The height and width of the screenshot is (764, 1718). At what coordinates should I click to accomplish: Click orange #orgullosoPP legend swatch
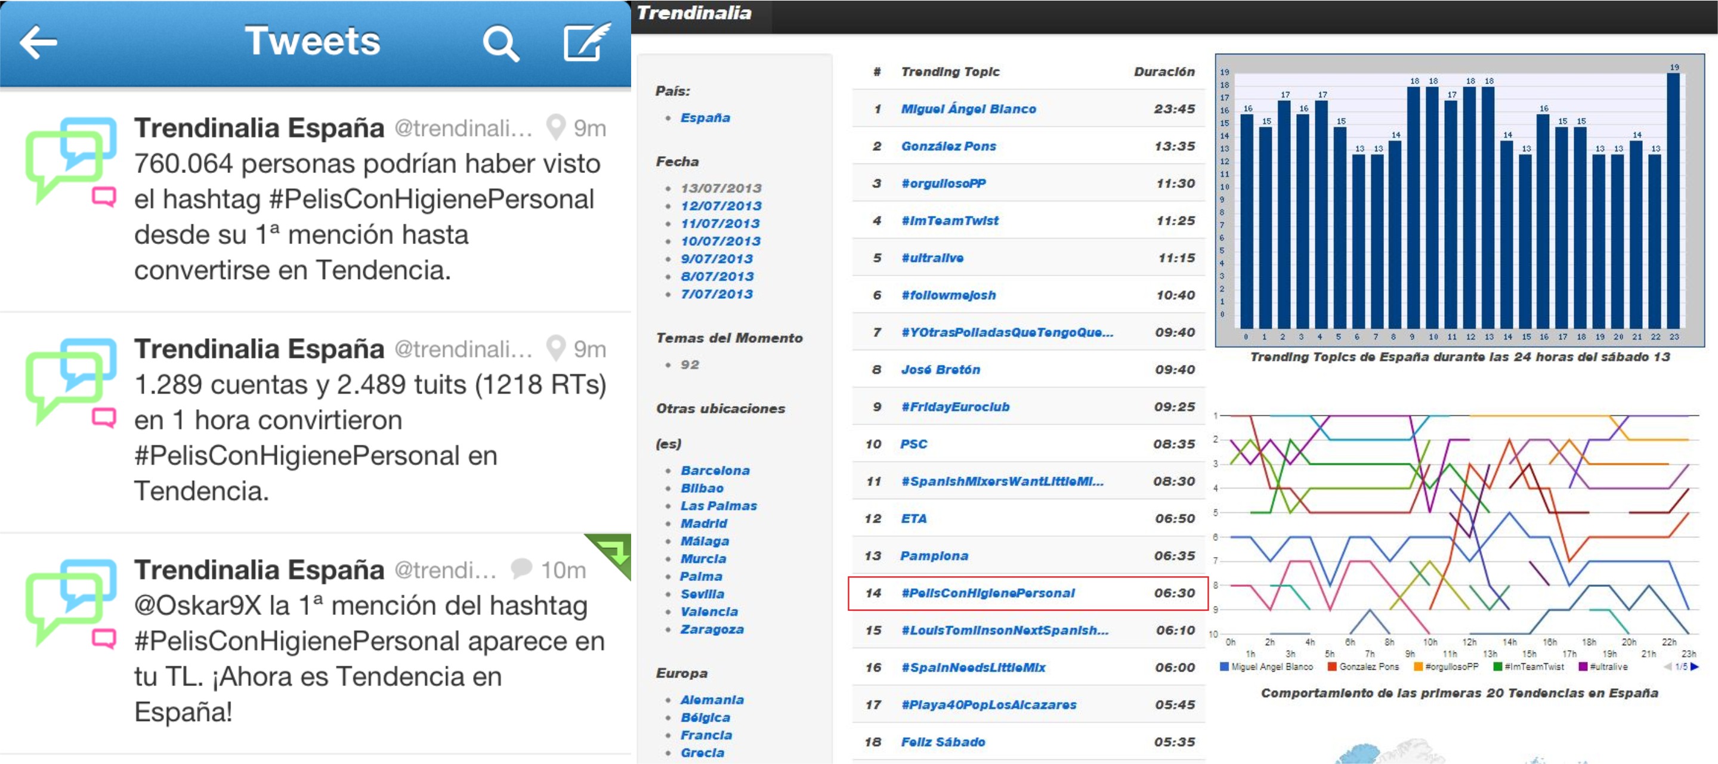1419,667
